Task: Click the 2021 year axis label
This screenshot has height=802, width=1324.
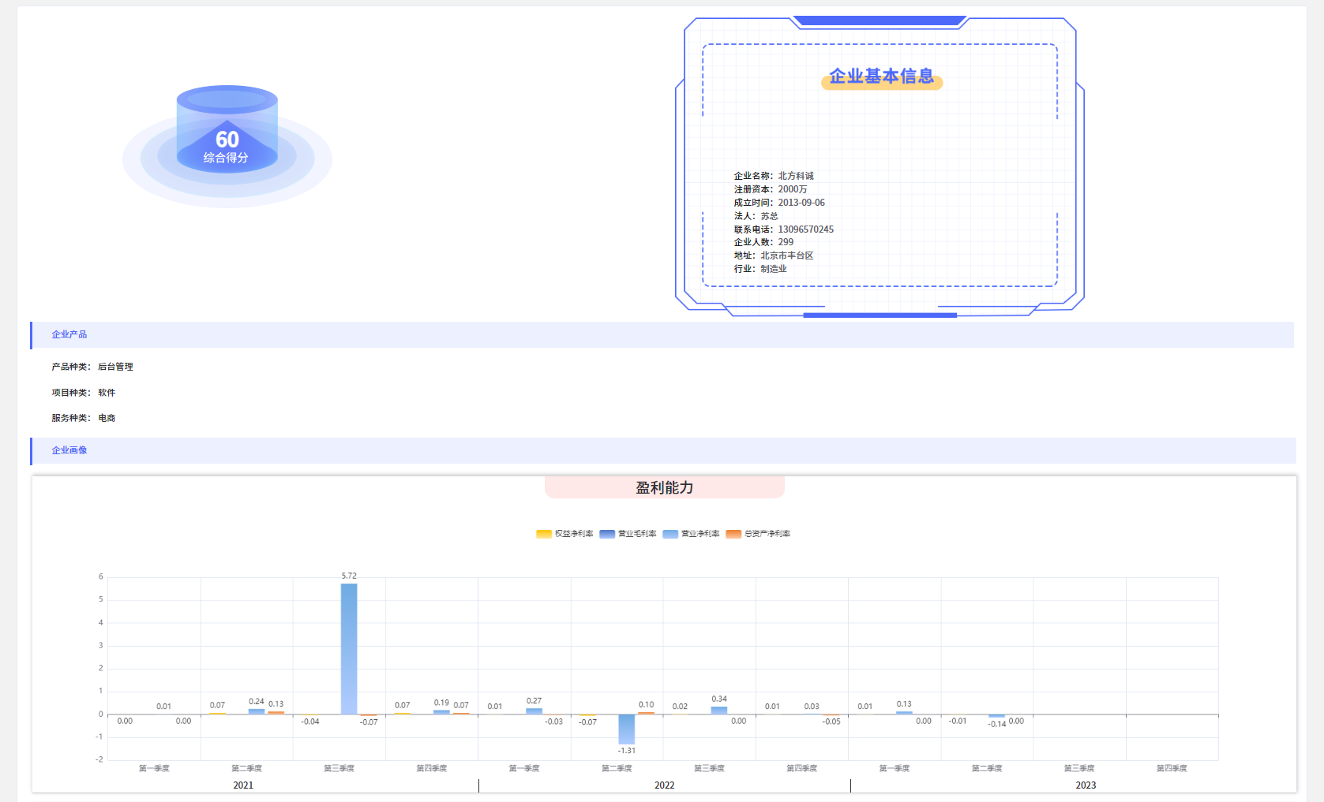Action: (243, 785)
